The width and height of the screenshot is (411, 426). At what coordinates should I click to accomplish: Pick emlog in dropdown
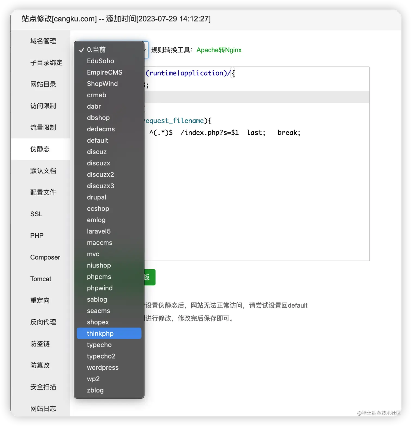[x=109, y=220]
